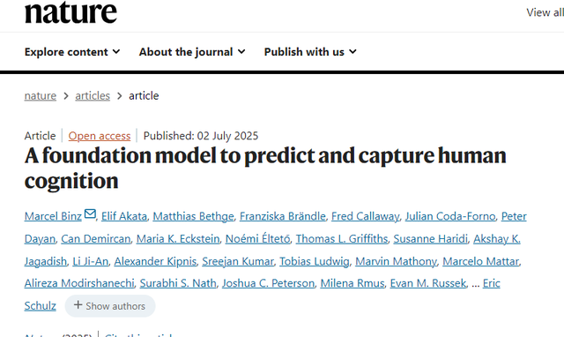The width and height of the screenshot is (564, 337).
Task: Expand the Explore content menu
Action: coord(72,52)
